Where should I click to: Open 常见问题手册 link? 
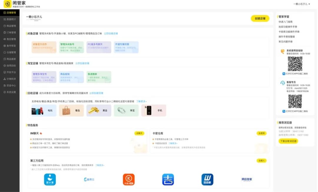coord(285,42)
